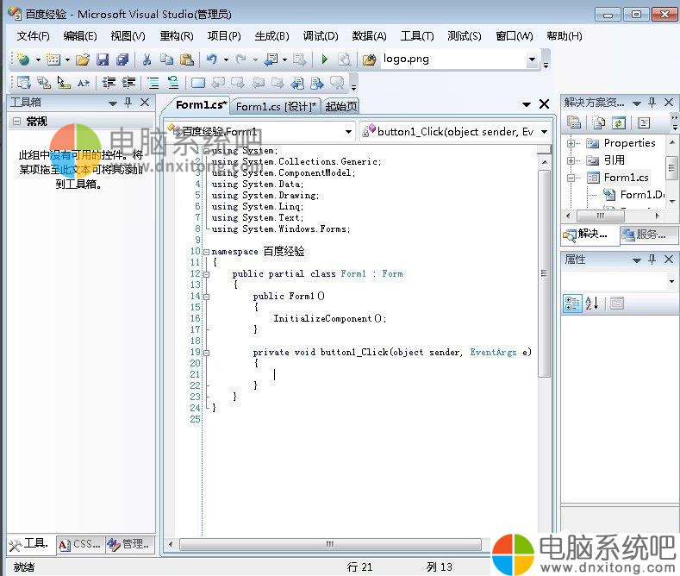Click Solution Explorer horizontal scrollbar thumb
Viewport: 680px width, 576px height.
pos(600,216)
